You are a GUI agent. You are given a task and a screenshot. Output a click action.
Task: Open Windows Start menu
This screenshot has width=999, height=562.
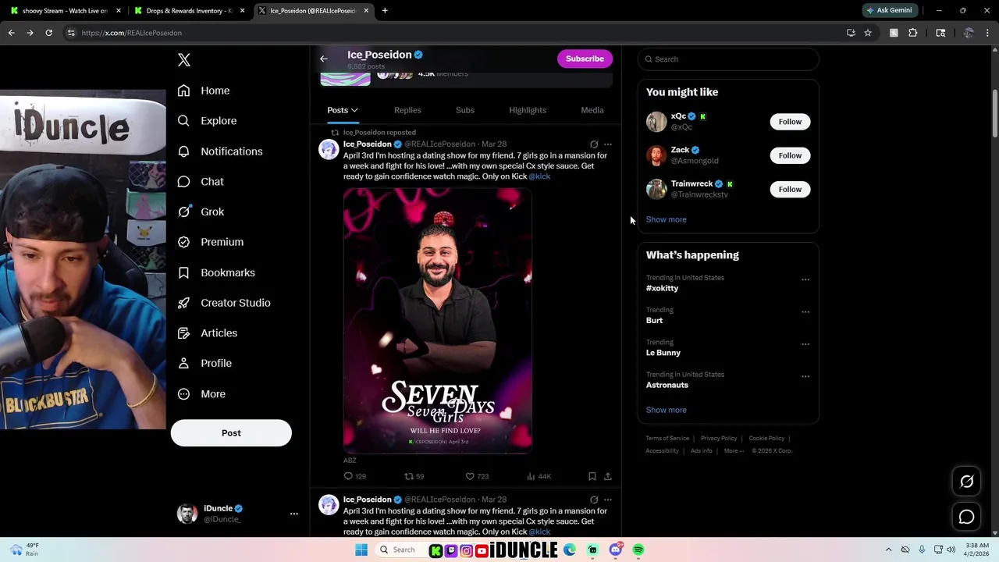(x=361, y=550)
